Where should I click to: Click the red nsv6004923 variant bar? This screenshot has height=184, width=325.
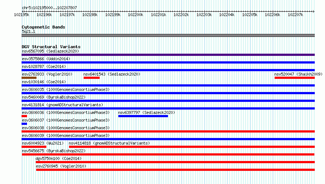tap(34, 147)
